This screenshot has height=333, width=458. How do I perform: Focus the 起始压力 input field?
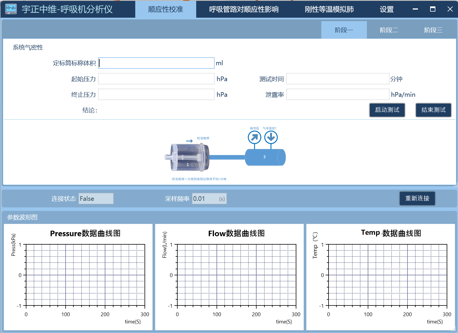point(156,79)
